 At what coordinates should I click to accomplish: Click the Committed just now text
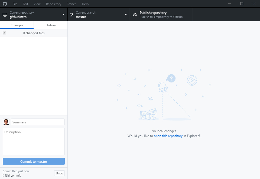(16, 171)
